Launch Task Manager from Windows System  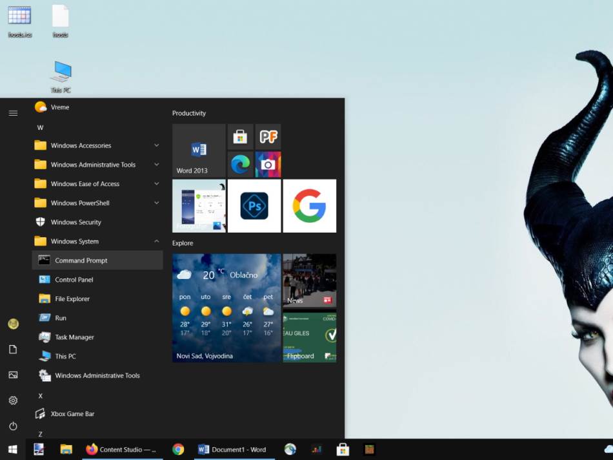click(74, 337)
